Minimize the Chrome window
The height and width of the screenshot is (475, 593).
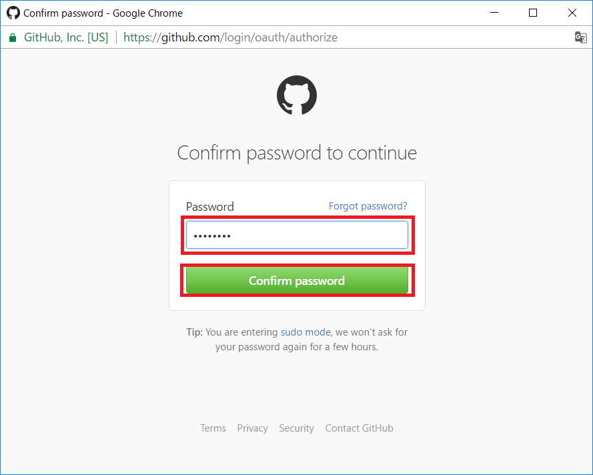pos(494,13)
